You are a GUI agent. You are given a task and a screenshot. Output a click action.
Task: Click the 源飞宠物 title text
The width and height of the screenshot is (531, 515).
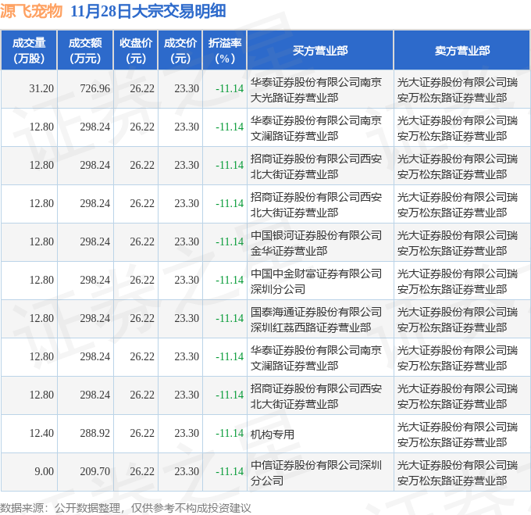click(x=31, y=11)
